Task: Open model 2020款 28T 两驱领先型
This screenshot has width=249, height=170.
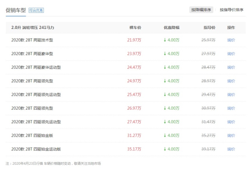Action: [32, 81]
